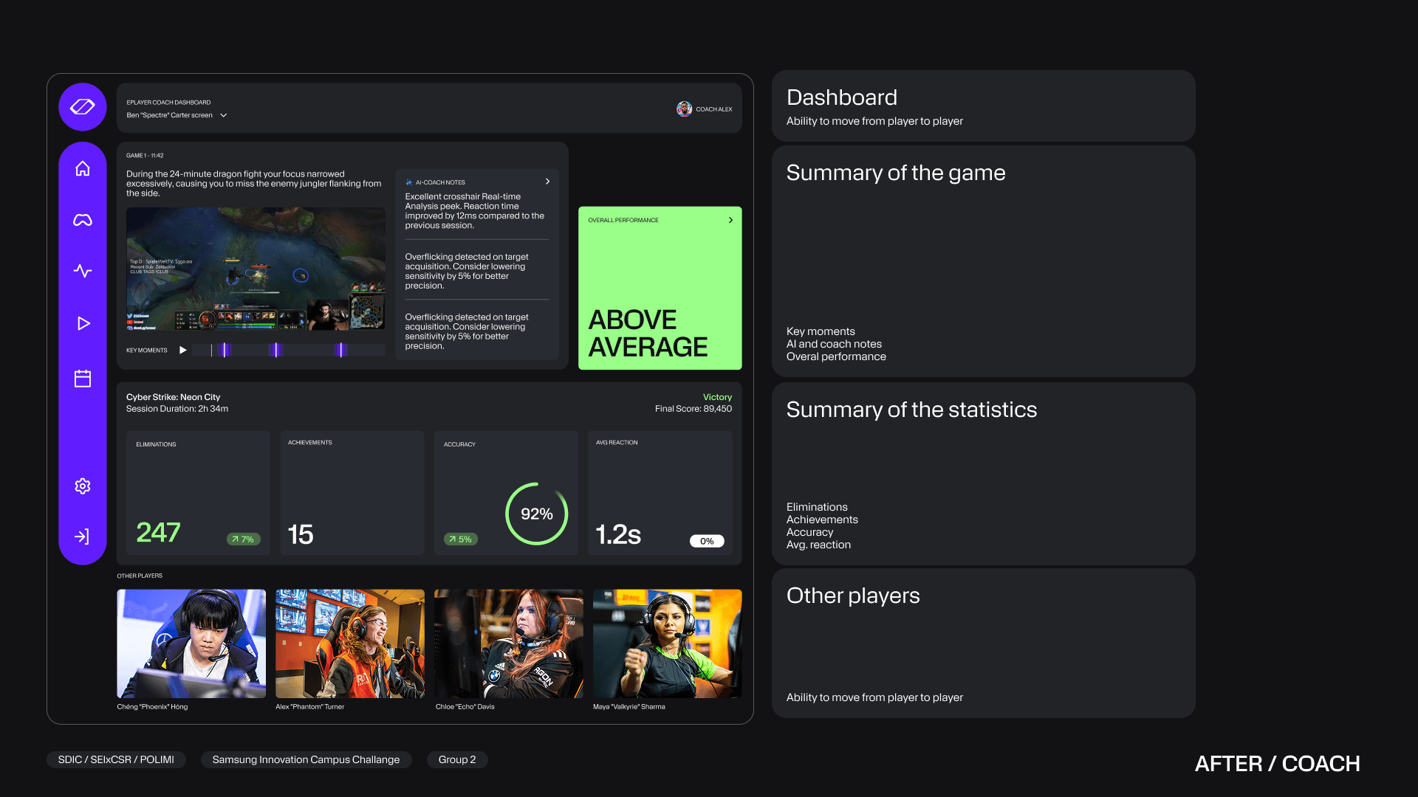Open the calendar sidebar icon

83,379
